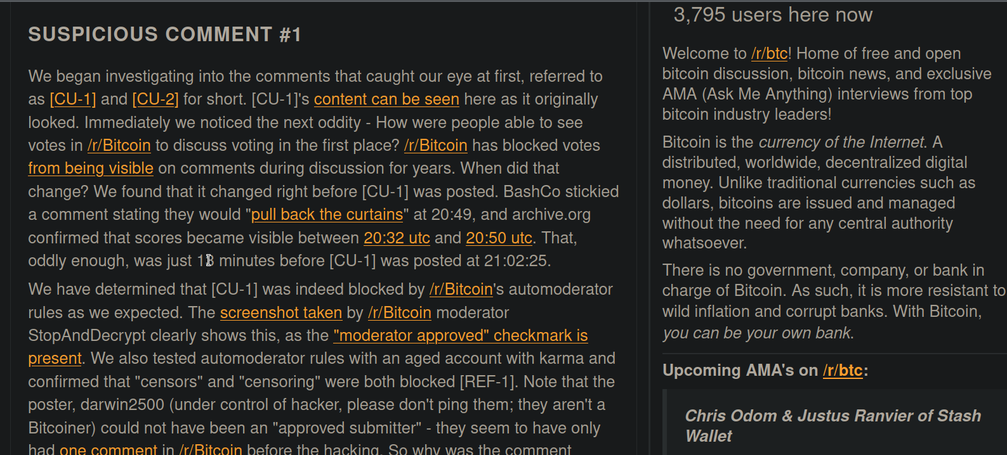Open the "moderator approved" checkmark link
This screenshot has height=455, width=1007.
tap(461, 336)
